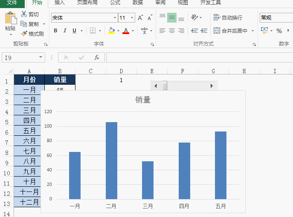Toggle Wrap Text (自动换行)

coord(228,18)
